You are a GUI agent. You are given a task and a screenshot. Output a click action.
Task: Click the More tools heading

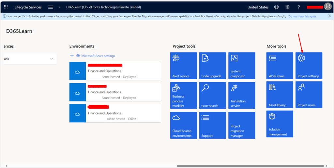point(277,46)
